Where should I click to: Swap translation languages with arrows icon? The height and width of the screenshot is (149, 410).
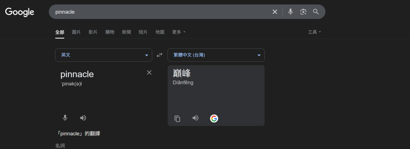coord(159,55)
